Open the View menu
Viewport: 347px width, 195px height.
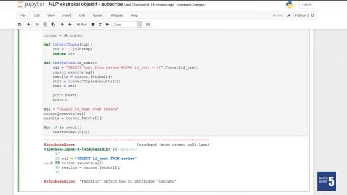click(50, 16)
